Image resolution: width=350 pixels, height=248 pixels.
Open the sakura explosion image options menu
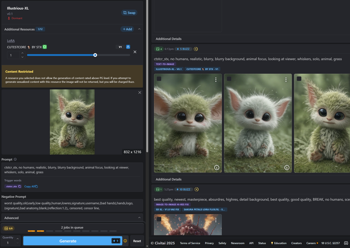coord(216,220)
